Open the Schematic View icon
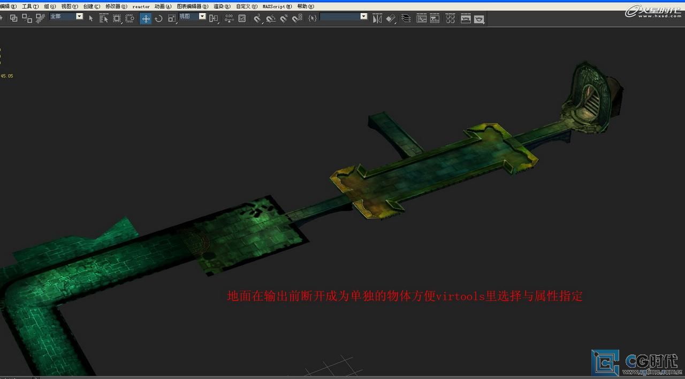The height and width of the screenshot is (379, 685). (435, 18)
